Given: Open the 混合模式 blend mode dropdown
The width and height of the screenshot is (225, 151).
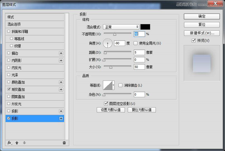Looking at the screenshot, I should [x=121, y=27].
